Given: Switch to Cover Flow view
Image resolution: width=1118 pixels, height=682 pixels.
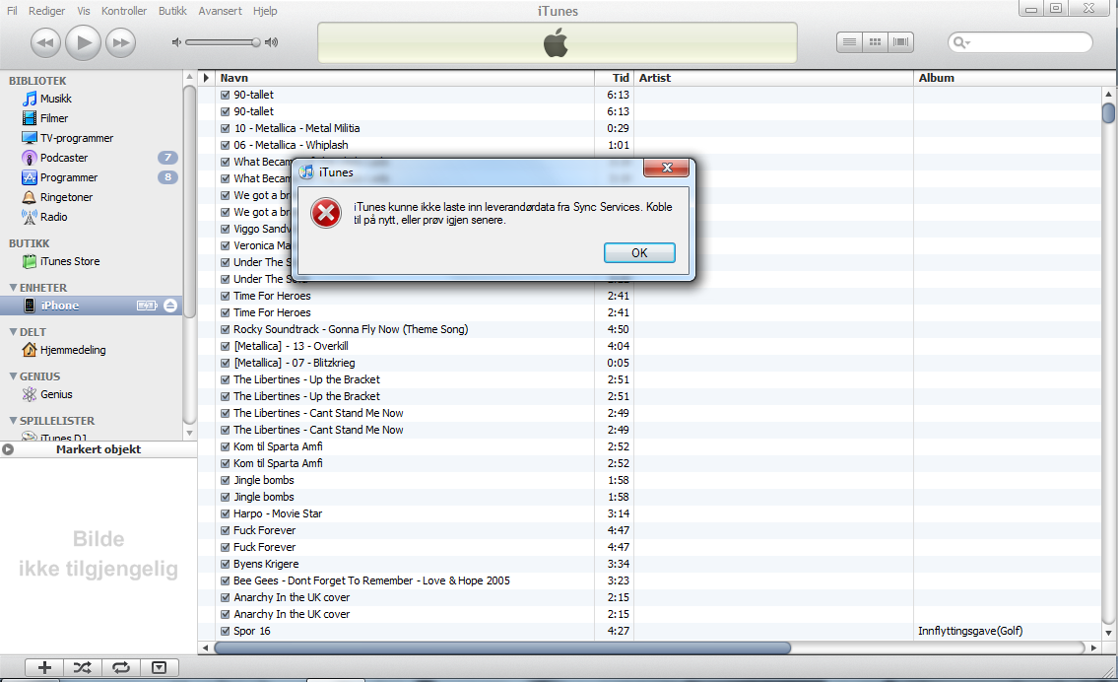Looking at the screenshot, I should click(x=900, y=42).
